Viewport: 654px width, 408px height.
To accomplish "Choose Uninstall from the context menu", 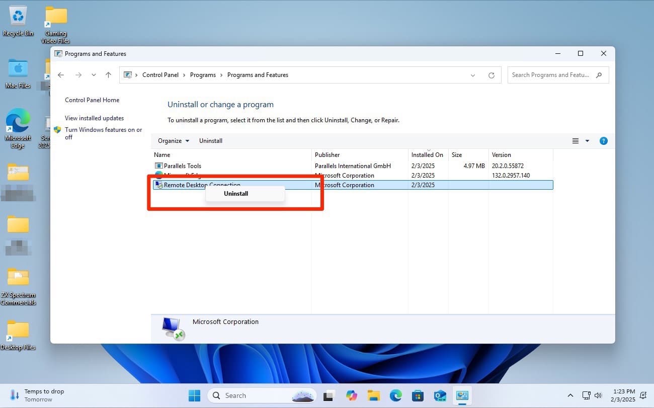I will point(245,194).
